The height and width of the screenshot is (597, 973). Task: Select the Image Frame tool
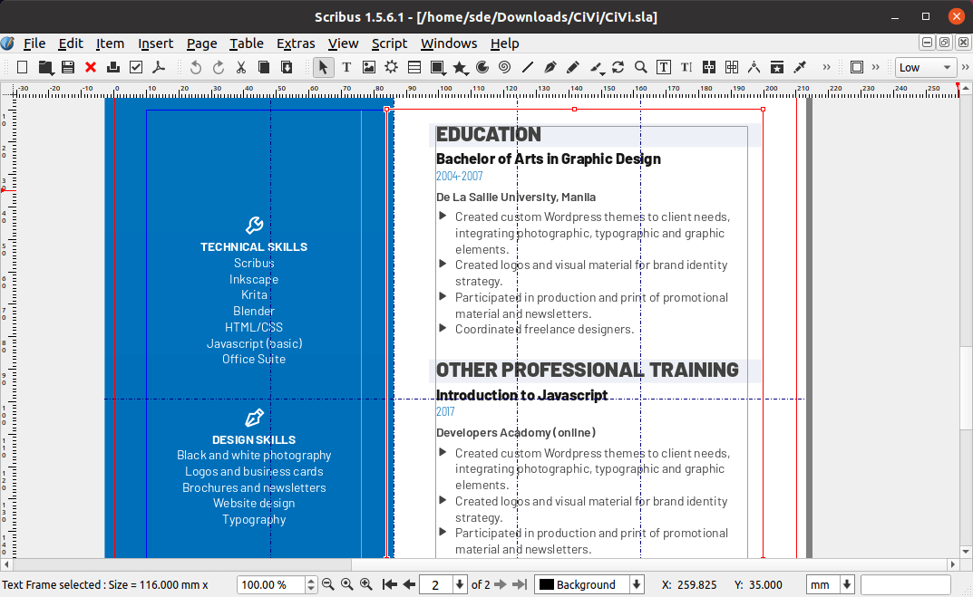point(368,68)
